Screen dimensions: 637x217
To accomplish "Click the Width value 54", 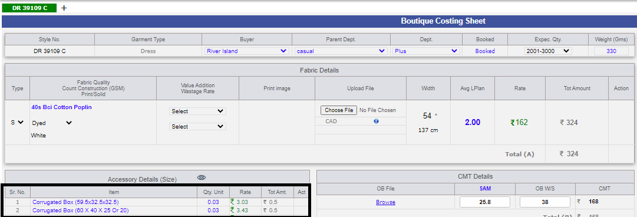I will coord(427,116).
